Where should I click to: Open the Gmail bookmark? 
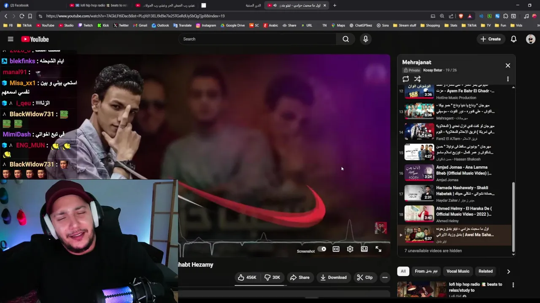(140, 25)
